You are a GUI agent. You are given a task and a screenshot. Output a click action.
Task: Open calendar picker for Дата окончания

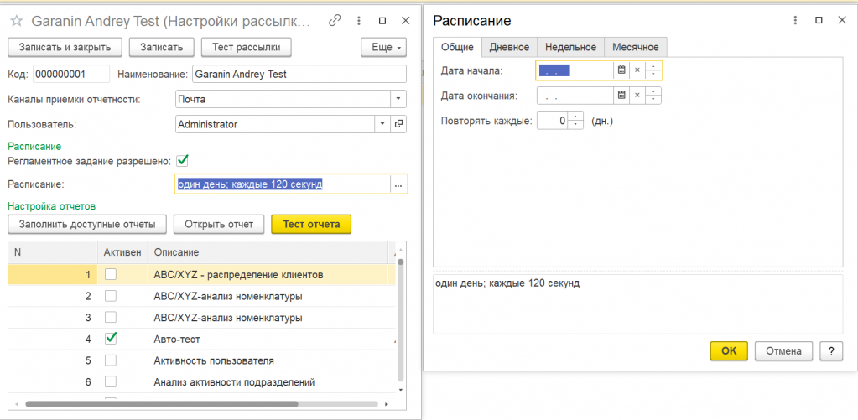(621, 96)
